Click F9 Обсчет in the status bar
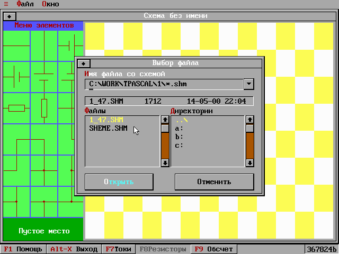This screenshot has width=339, height=254. (213, 249)
